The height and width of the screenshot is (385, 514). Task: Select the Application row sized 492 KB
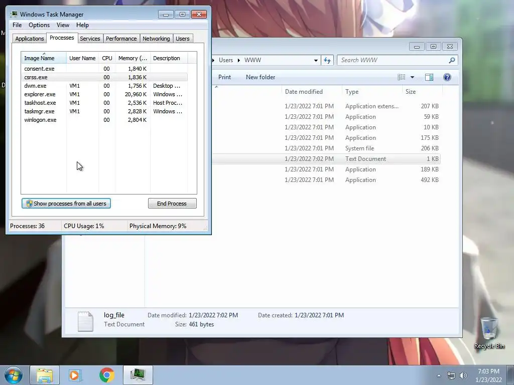(x=326, y=180)
